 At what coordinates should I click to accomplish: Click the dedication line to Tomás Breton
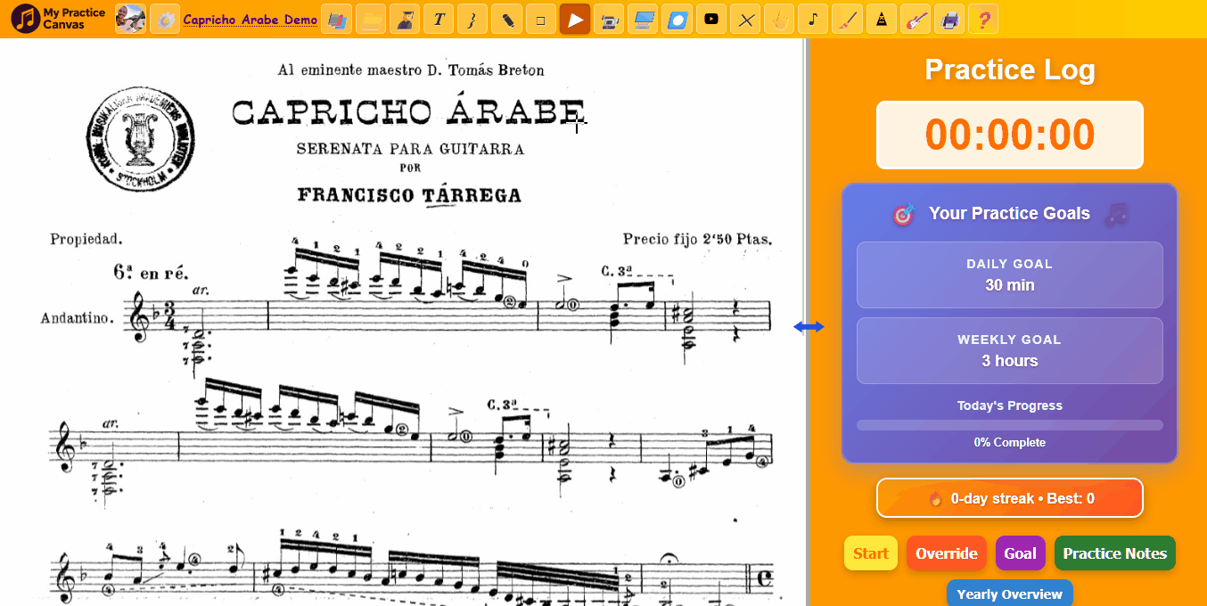point(411,70)
